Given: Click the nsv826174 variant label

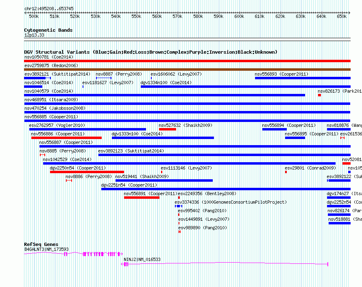Looking at the screenshot, I should 345,211.
